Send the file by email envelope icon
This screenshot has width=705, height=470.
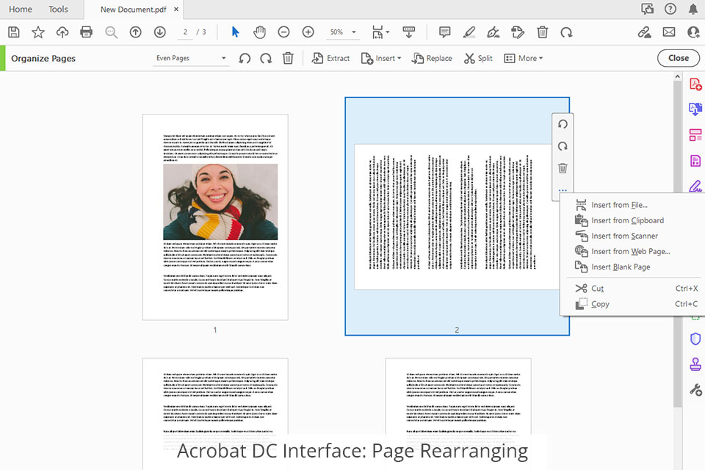coord(669,32)
